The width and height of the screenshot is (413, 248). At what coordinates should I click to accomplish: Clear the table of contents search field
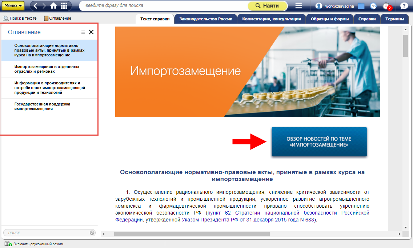coord(92,233)
